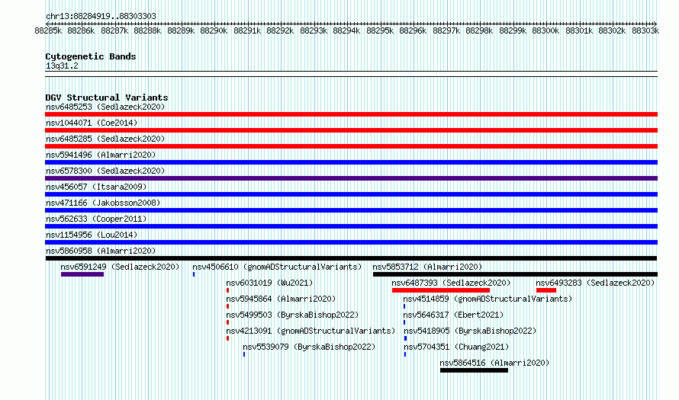Screen dimensions: 679x400
Task: Click the blue bar under nsv471166
Action: click(351, 210)
